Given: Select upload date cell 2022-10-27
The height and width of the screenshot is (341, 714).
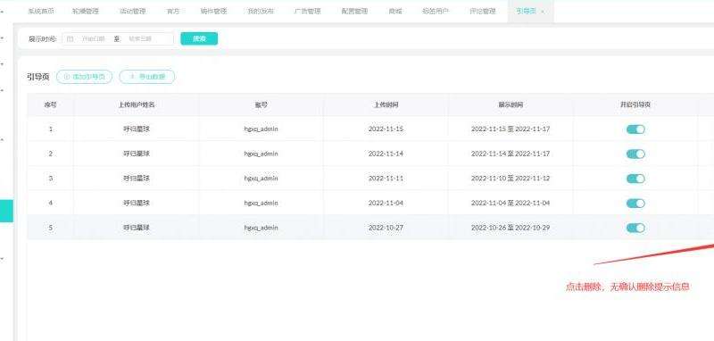Looking at the screenshot, I should [x=386, y=228].
